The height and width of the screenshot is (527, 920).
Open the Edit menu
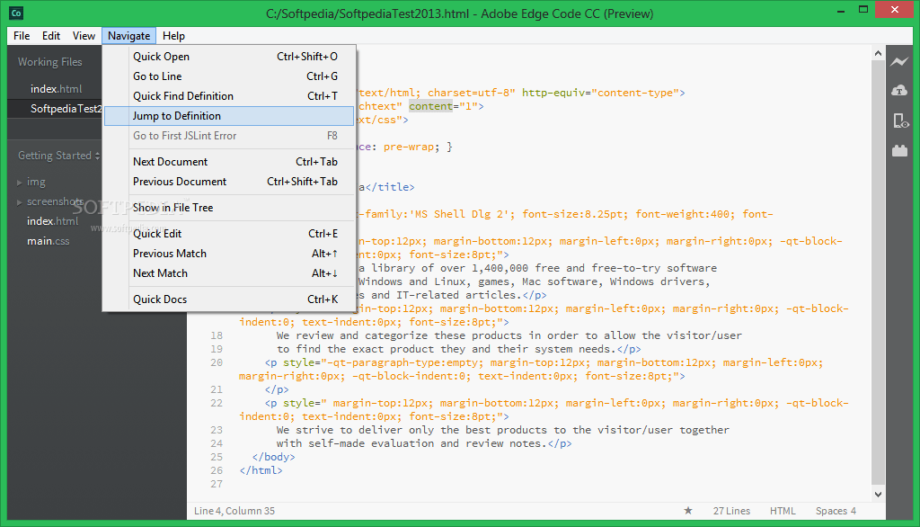point(51,36)
